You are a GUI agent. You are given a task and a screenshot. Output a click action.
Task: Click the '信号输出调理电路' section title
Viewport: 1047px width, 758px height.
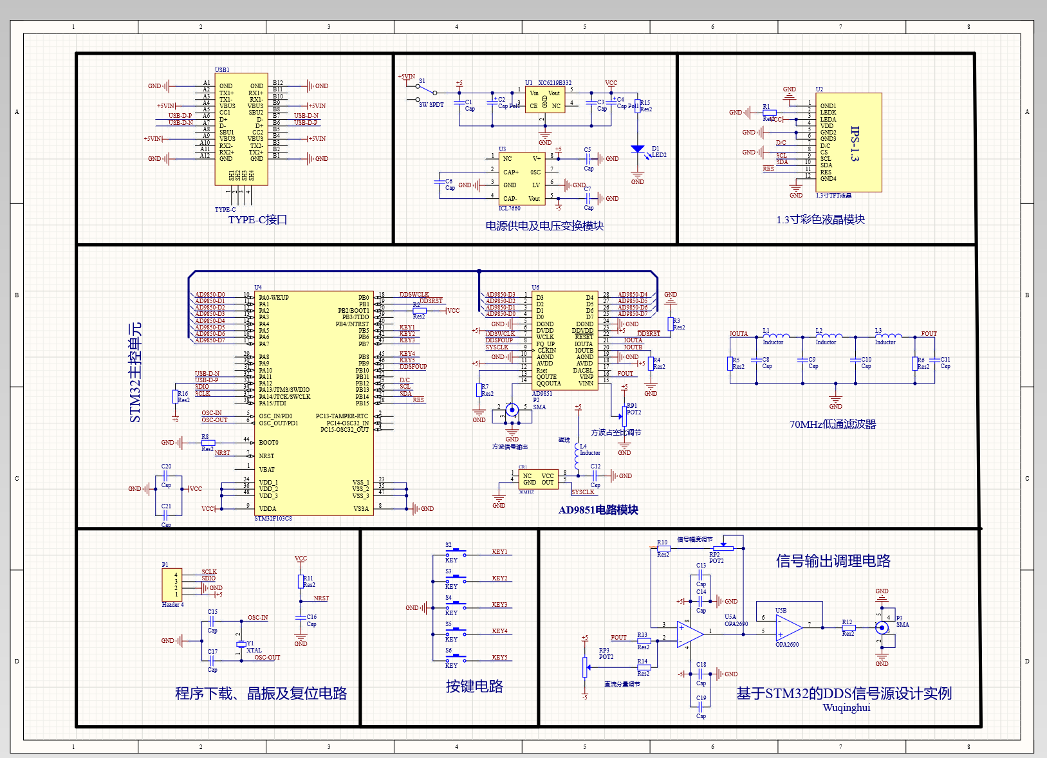833,561
